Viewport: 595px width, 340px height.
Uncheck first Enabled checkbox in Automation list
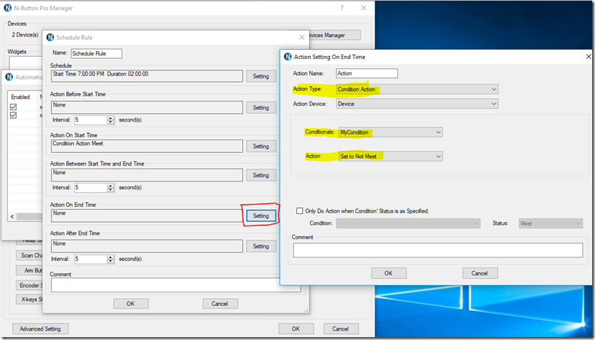(14, 107)
